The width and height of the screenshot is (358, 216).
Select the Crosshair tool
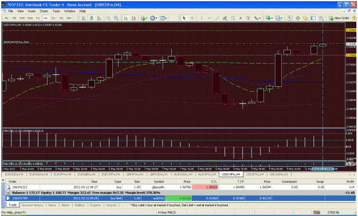point(192,18)
